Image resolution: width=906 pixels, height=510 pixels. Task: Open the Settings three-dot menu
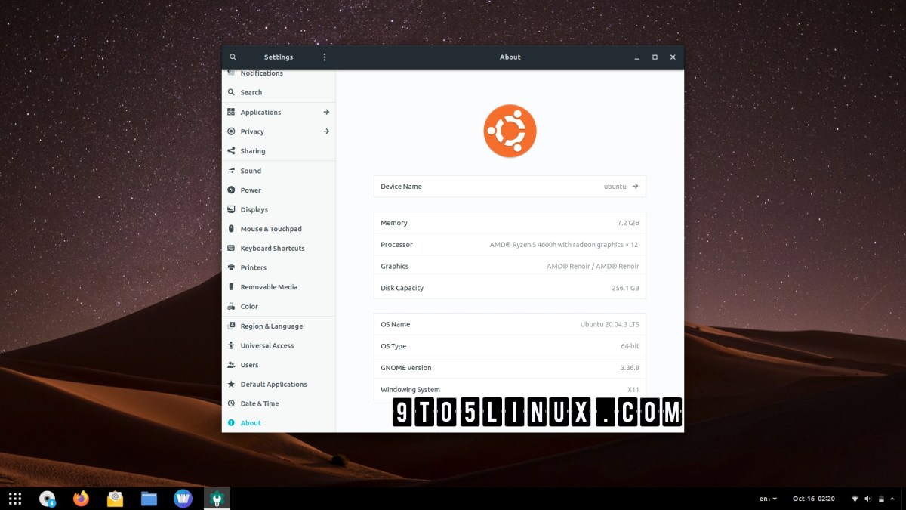(325, 57)
